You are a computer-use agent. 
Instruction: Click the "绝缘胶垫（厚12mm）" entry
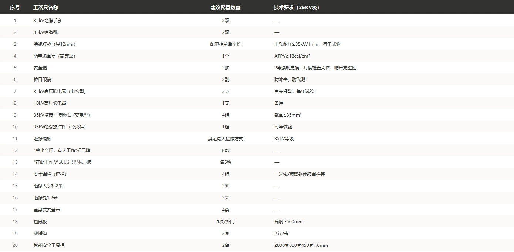pyautogui.click(x=54, y=44)
